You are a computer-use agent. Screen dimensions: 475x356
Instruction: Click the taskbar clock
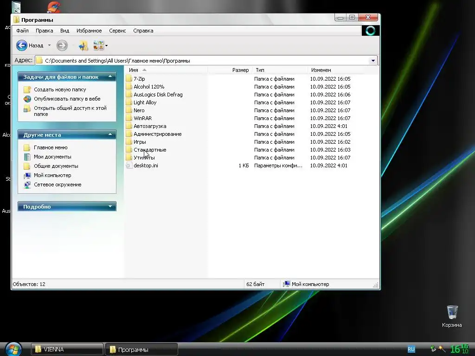coord(460,349)
